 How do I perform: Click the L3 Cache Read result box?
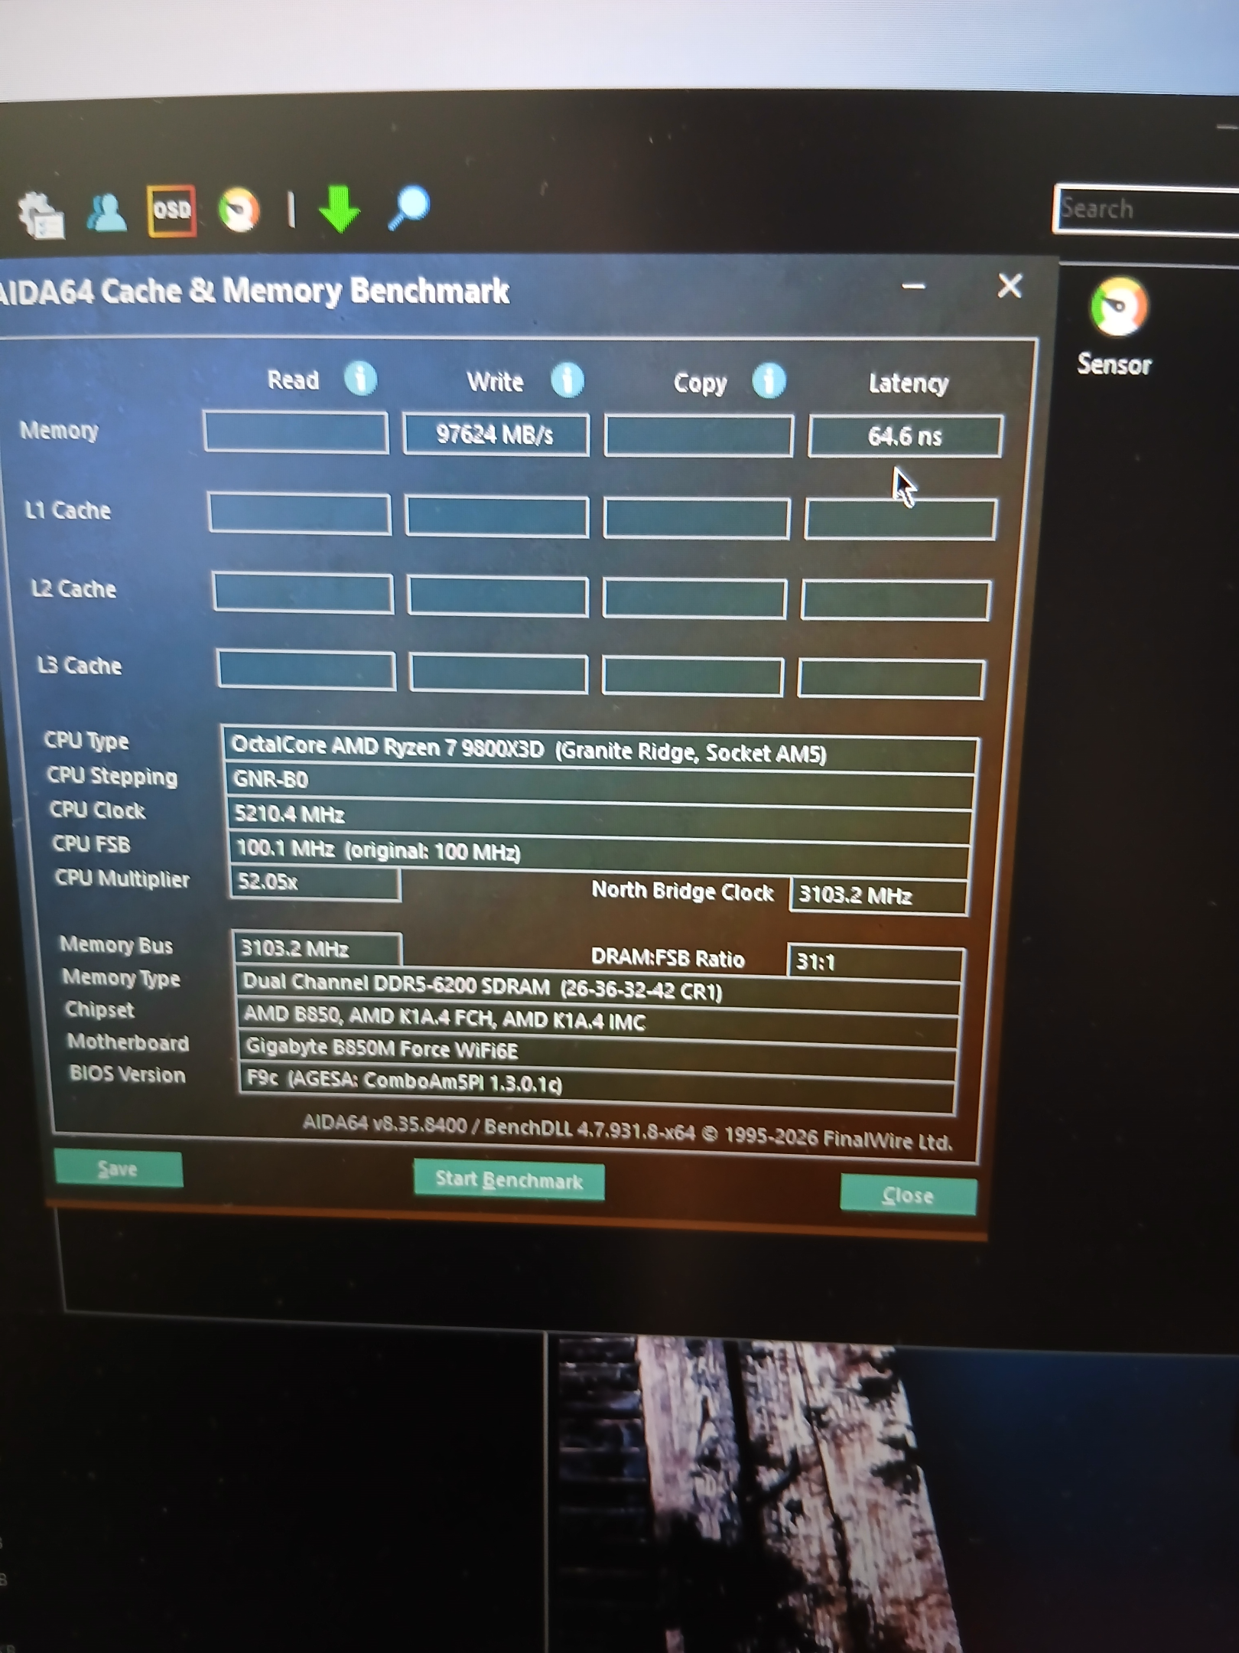click(306, 670)
